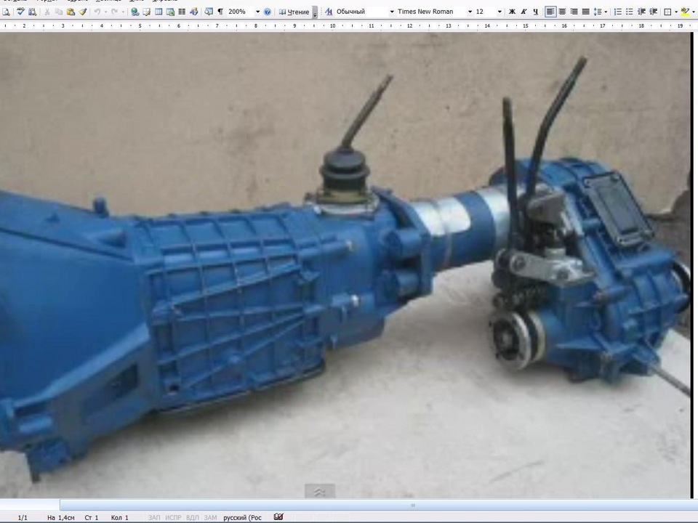The width and height of the screenshot is (698, 523).
Task: Click the 1/1 page count in status bar
Action: point(23,518)
